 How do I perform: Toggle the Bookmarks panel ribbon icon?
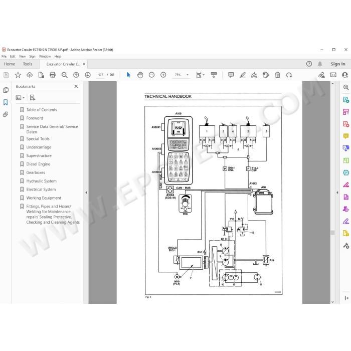[6, 102]
